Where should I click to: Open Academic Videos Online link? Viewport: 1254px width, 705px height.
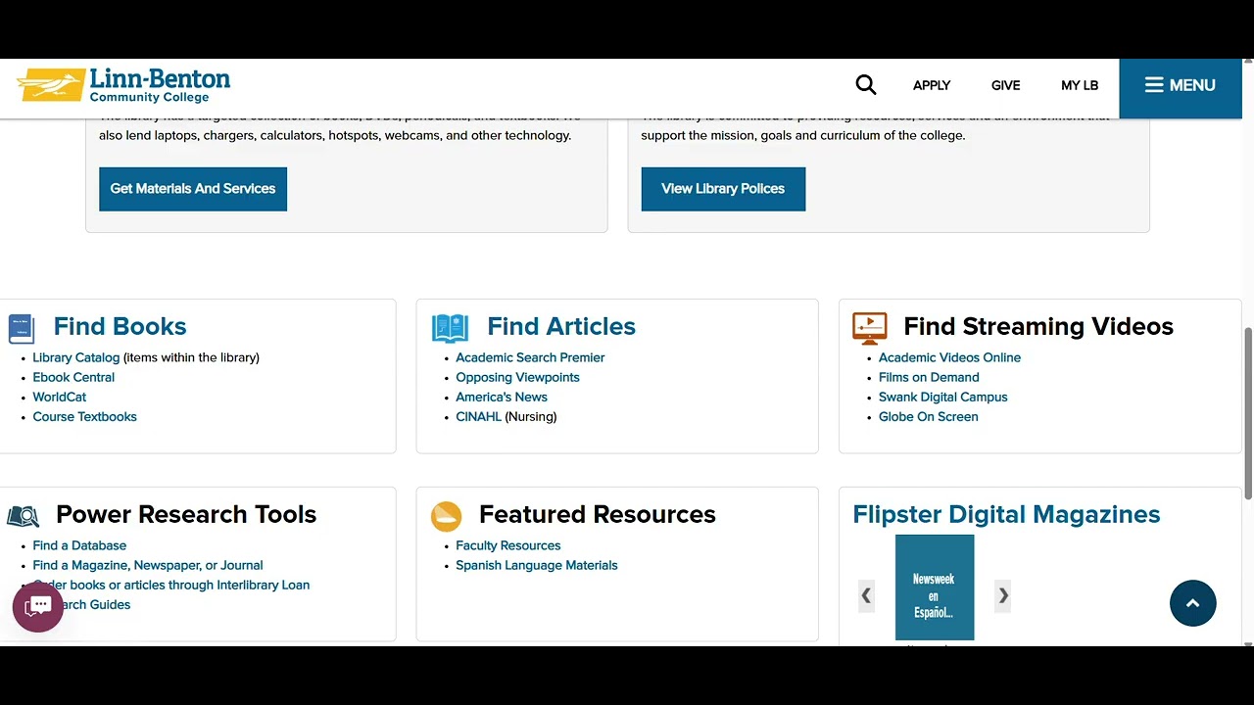pyautogui.click(x=949, y=357)
